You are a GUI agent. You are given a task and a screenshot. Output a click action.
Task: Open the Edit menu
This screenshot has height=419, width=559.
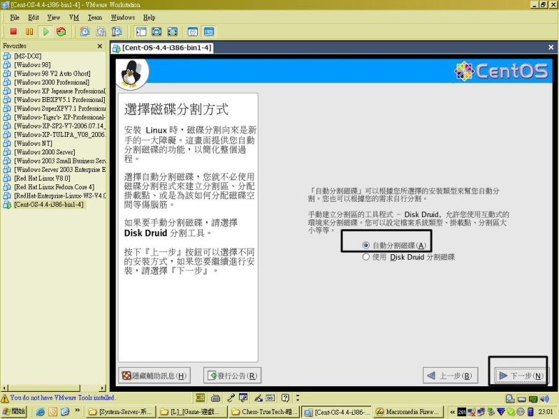(34, 17)
